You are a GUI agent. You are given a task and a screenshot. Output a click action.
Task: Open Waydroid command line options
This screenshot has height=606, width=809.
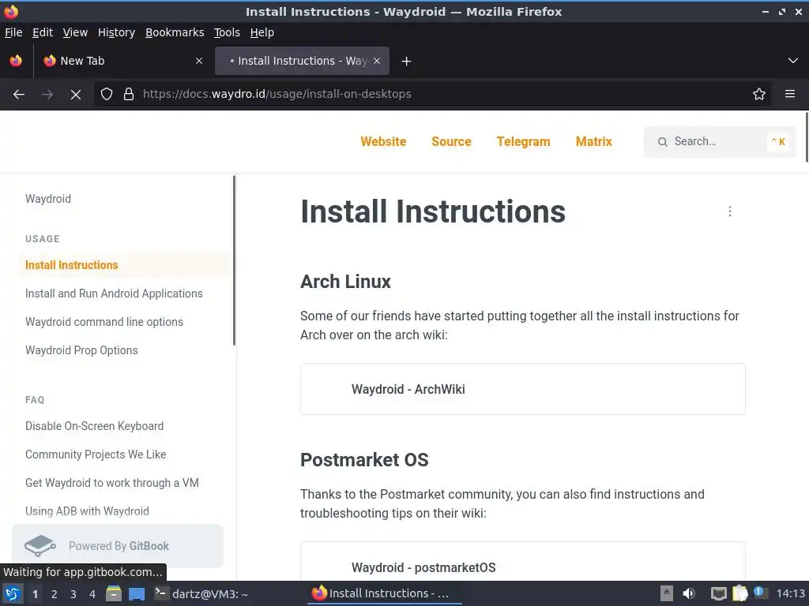pos(104,322)
